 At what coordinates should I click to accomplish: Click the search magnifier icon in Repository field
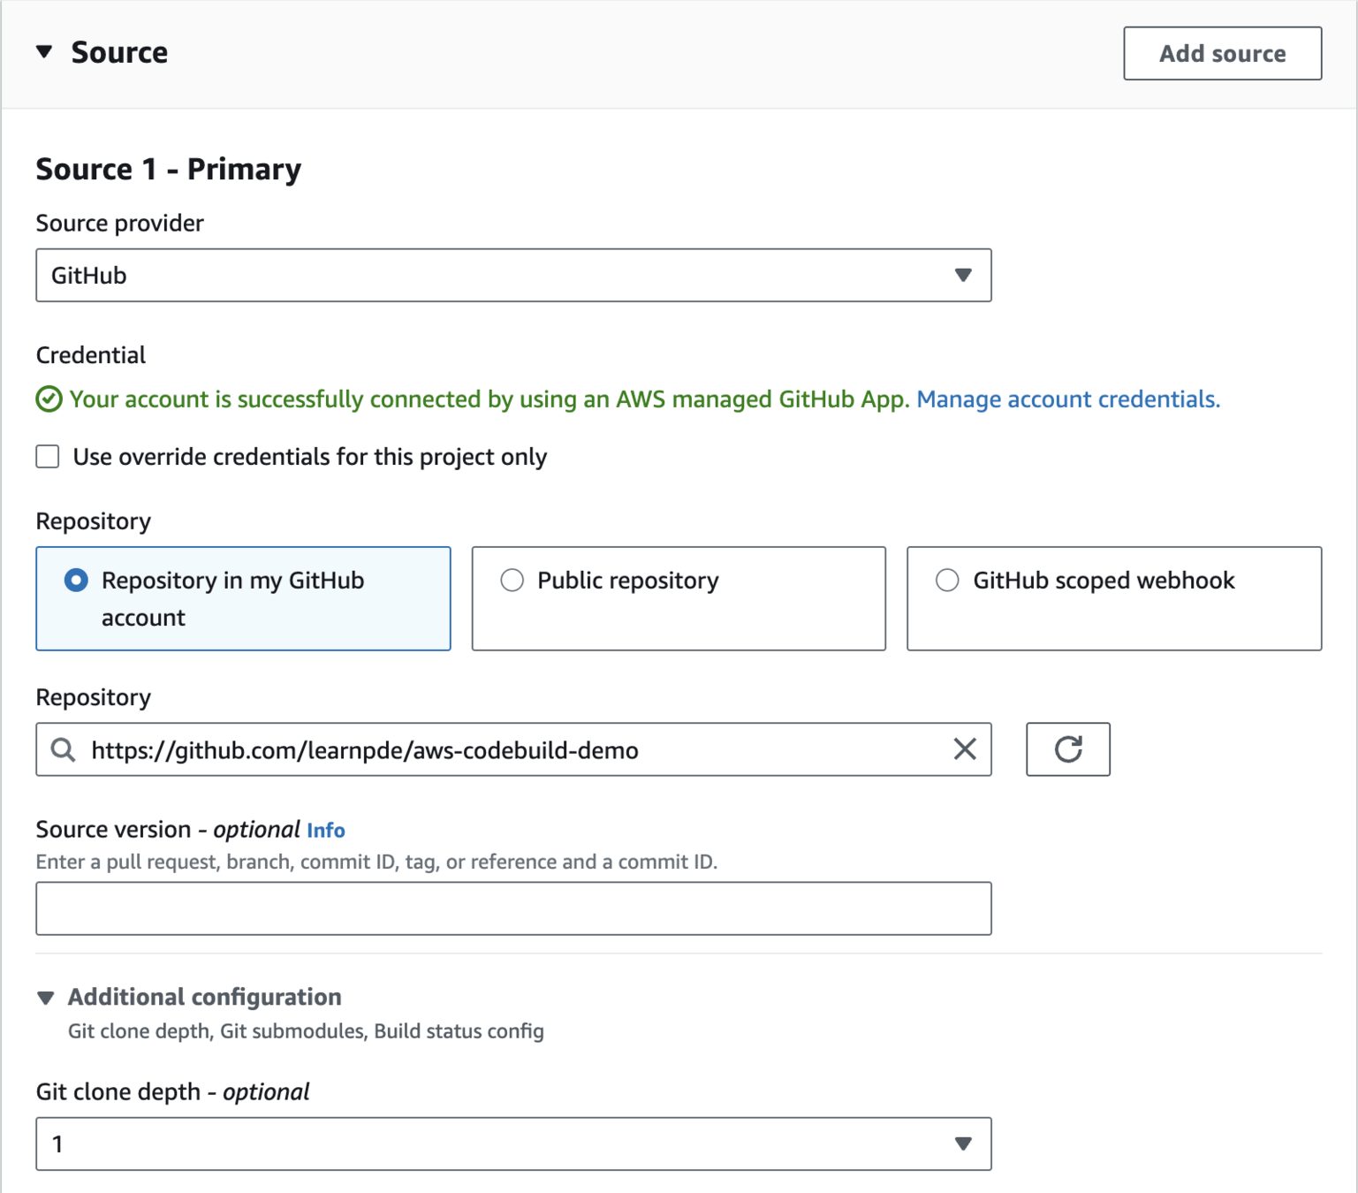[63, 749]
